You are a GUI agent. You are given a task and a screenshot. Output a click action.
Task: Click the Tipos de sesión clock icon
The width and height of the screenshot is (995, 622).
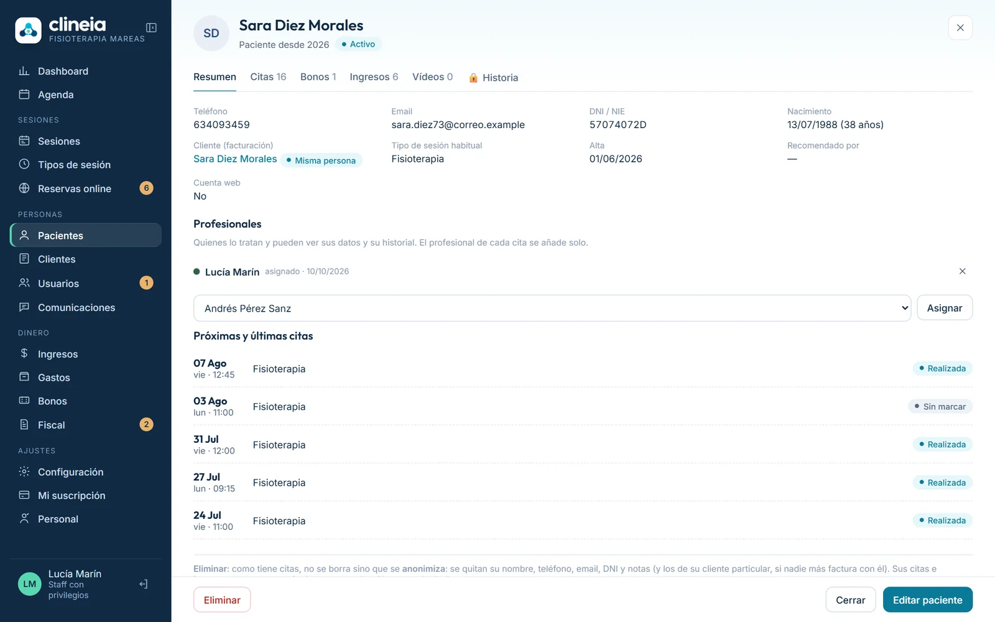tap(24, 164)
